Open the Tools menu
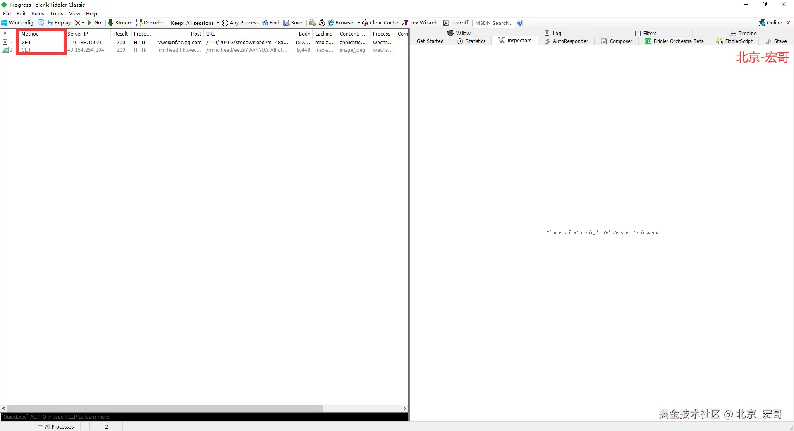The height and width of the screenshot is (431, 794). (57, 13)
